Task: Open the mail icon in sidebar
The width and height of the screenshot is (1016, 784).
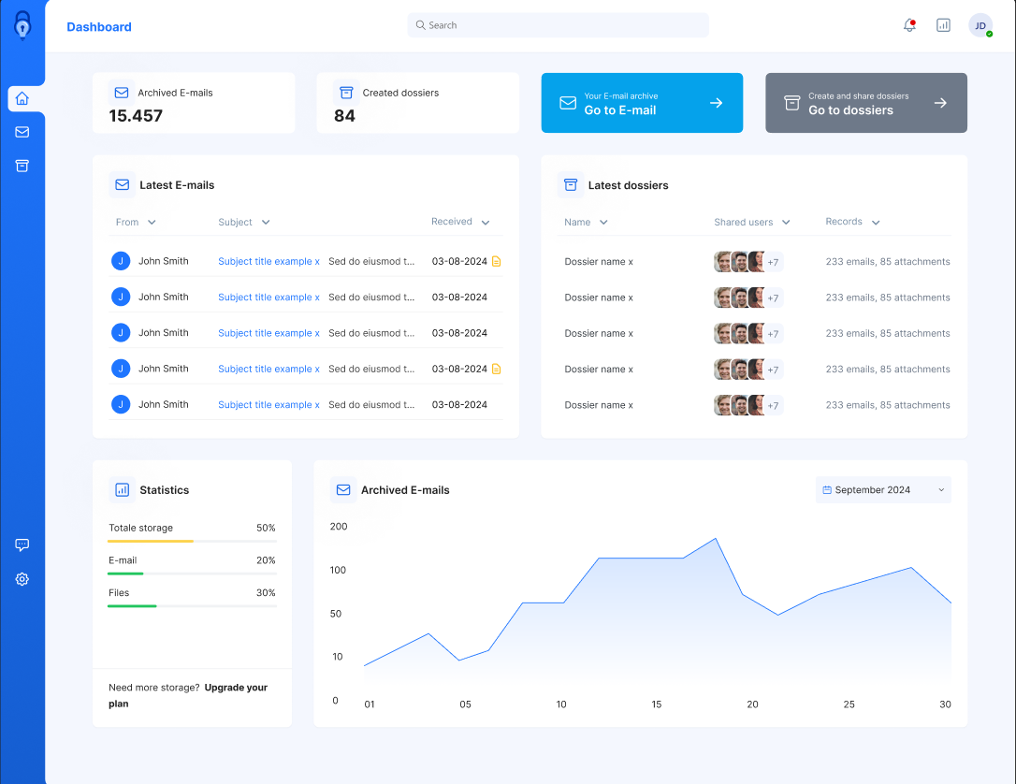Action: coord(22,132)
